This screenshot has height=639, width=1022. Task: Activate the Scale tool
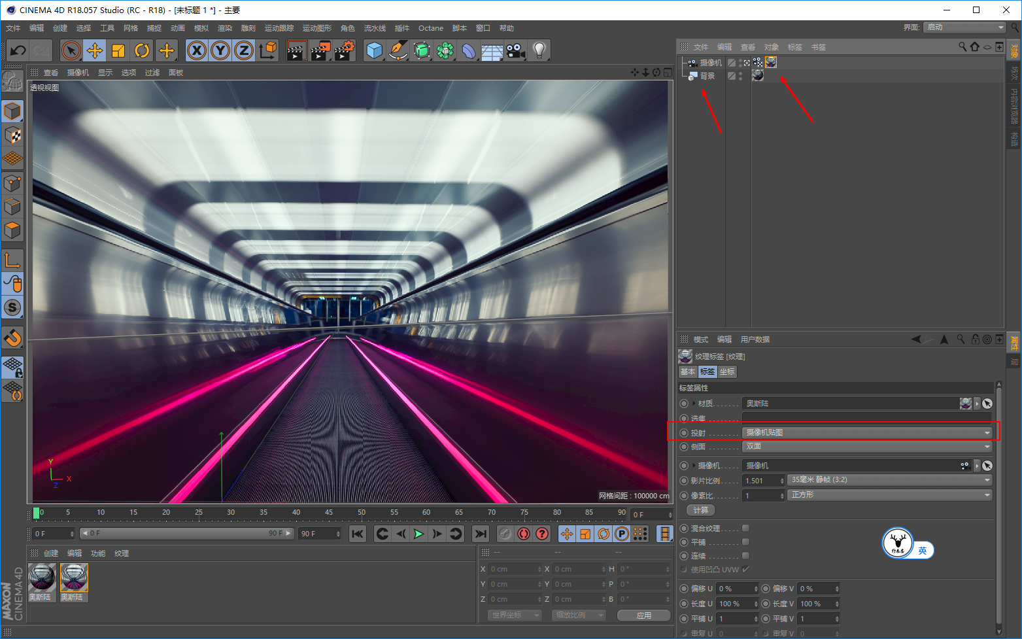point(118,50)
